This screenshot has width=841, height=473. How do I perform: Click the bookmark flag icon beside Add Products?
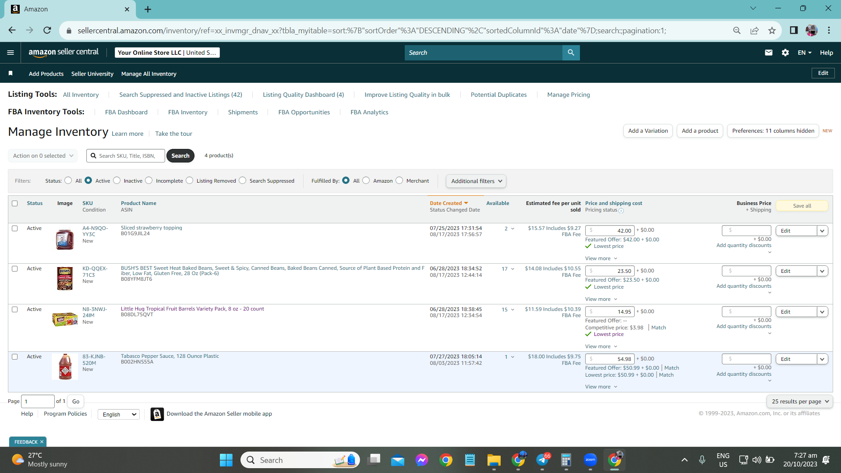11,73
